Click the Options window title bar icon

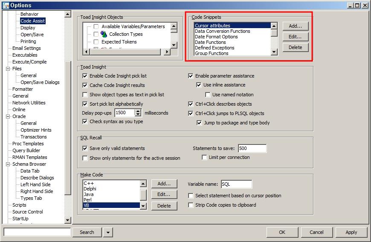pyautogui.click(x=6, y=5)
